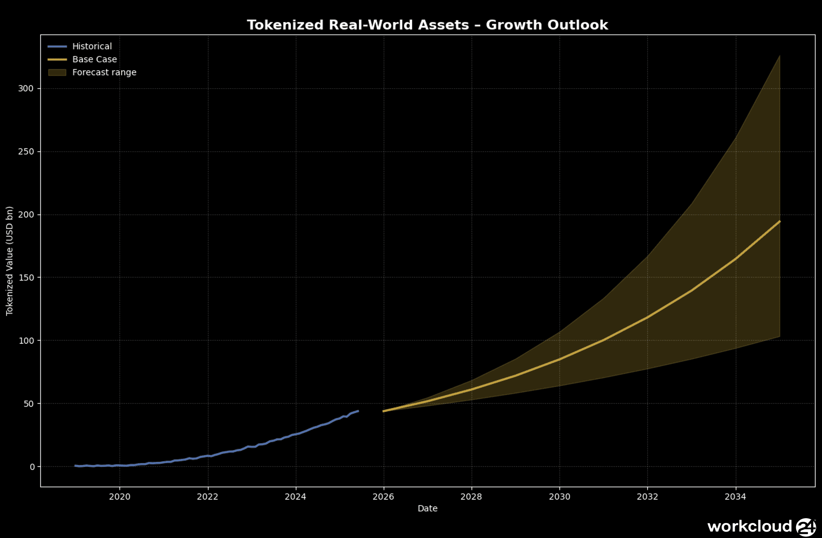
Task: Click the 2030 x-axis tick label
Action: [x=559, y=497]
